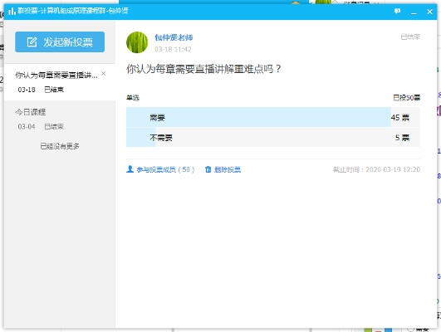Click the poll question 你认为每章需要直播讲解重难点吗？
Viewport: 441px width, 332px height.
203,69
